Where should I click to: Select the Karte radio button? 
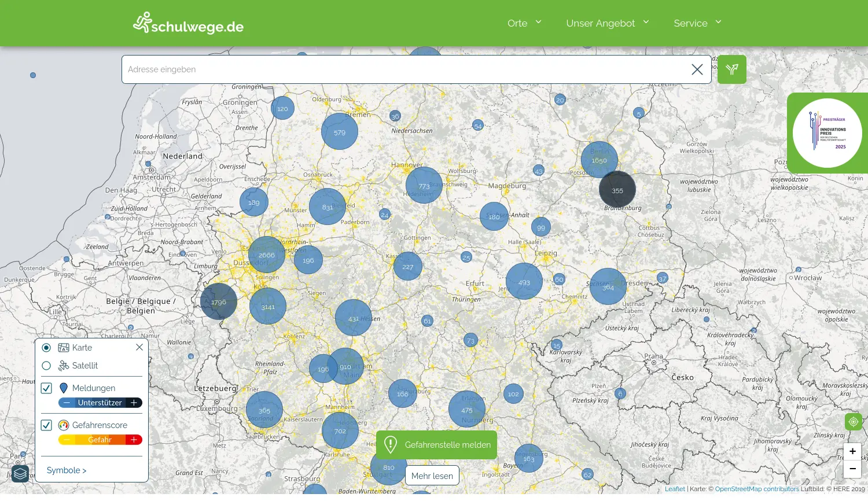pos(46,348)
